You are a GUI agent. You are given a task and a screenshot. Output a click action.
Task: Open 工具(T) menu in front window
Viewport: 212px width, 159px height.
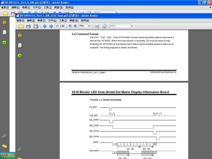[63, 21]
